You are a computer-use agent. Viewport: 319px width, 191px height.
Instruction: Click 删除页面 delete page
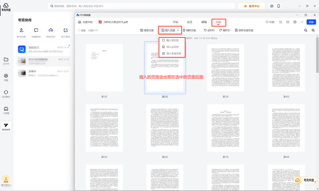pos(190,30)
